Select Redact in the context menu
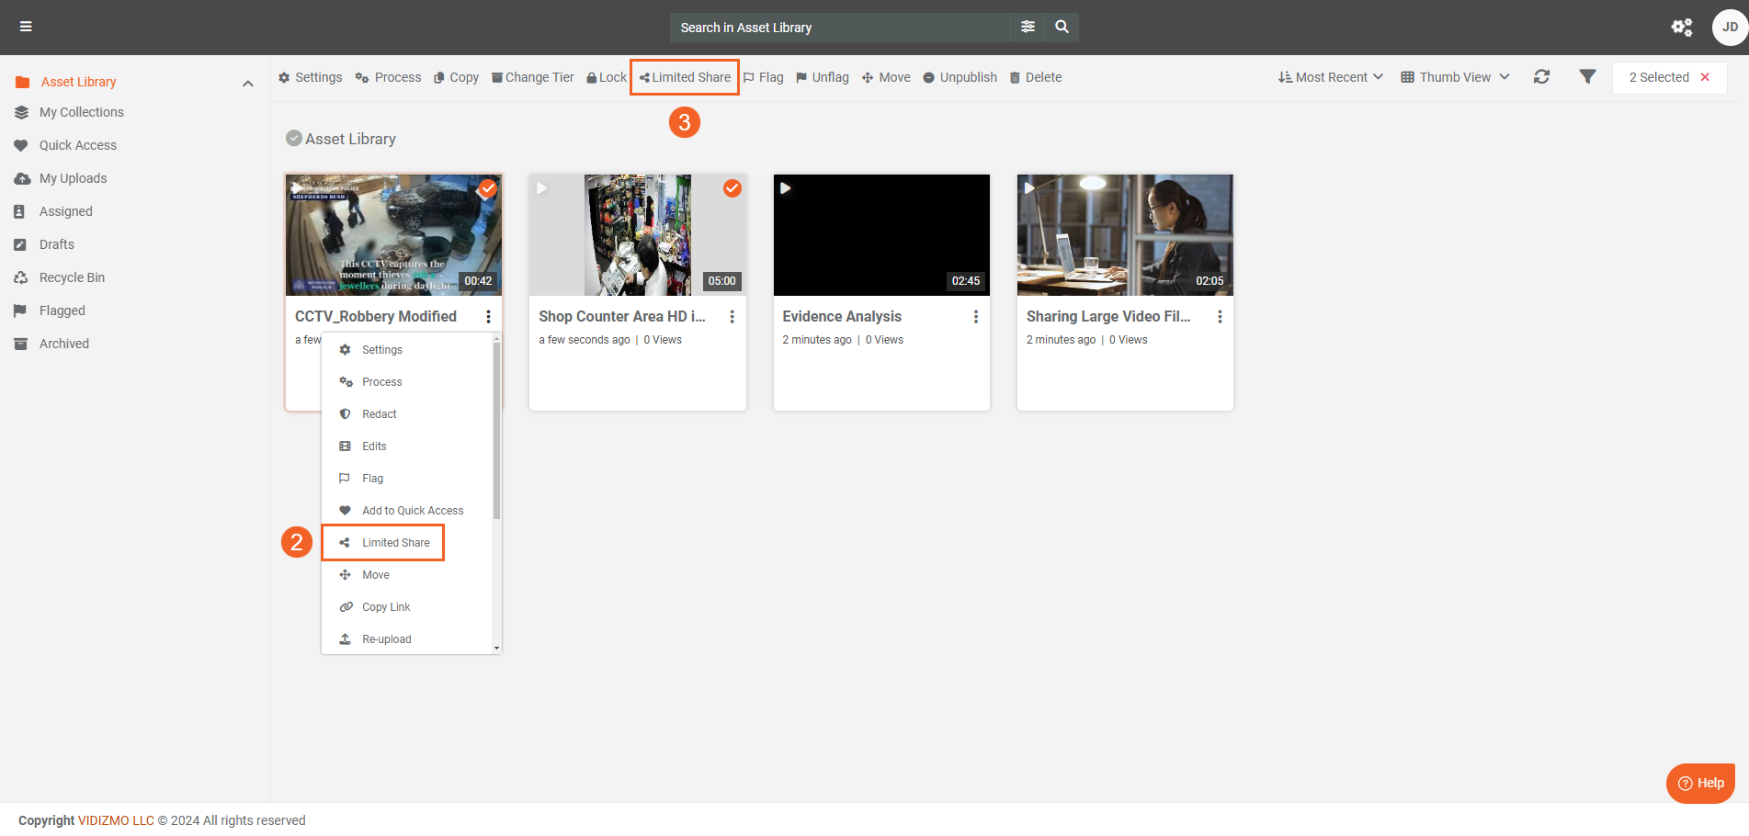Image resolution: width=1749 pixels, height=836 pixels. click(379, 414)
